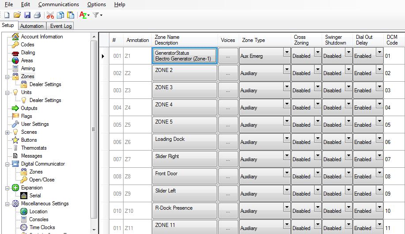405x234 pixels.
Task: Click the Print toolbar icon
Action: click(x=37, y=15)
